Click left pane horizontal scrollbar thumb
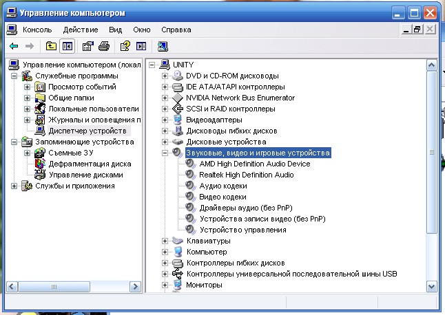Viewport: 445px width, 315px height. [54, 287]
